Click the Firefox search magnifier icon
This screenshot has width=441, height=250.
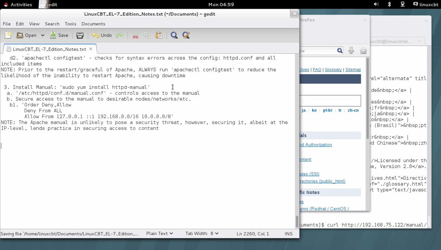pos(340,51)
